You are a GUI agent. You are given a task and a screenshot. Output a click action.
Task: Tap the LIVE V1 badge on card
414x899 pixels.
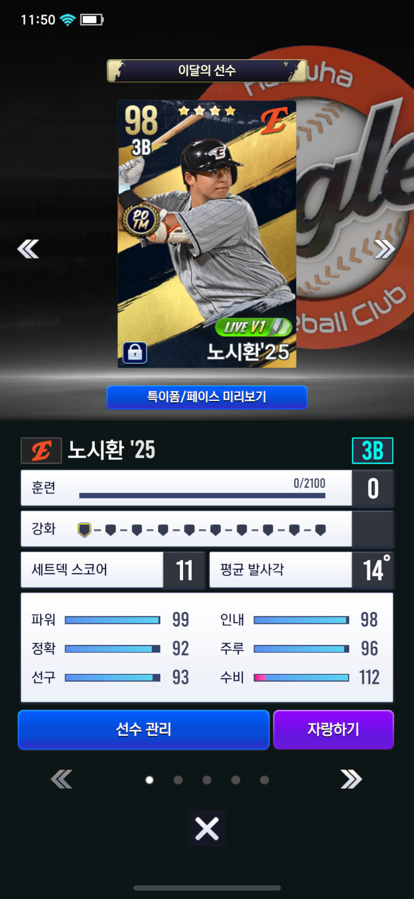[x=253, y=327]
